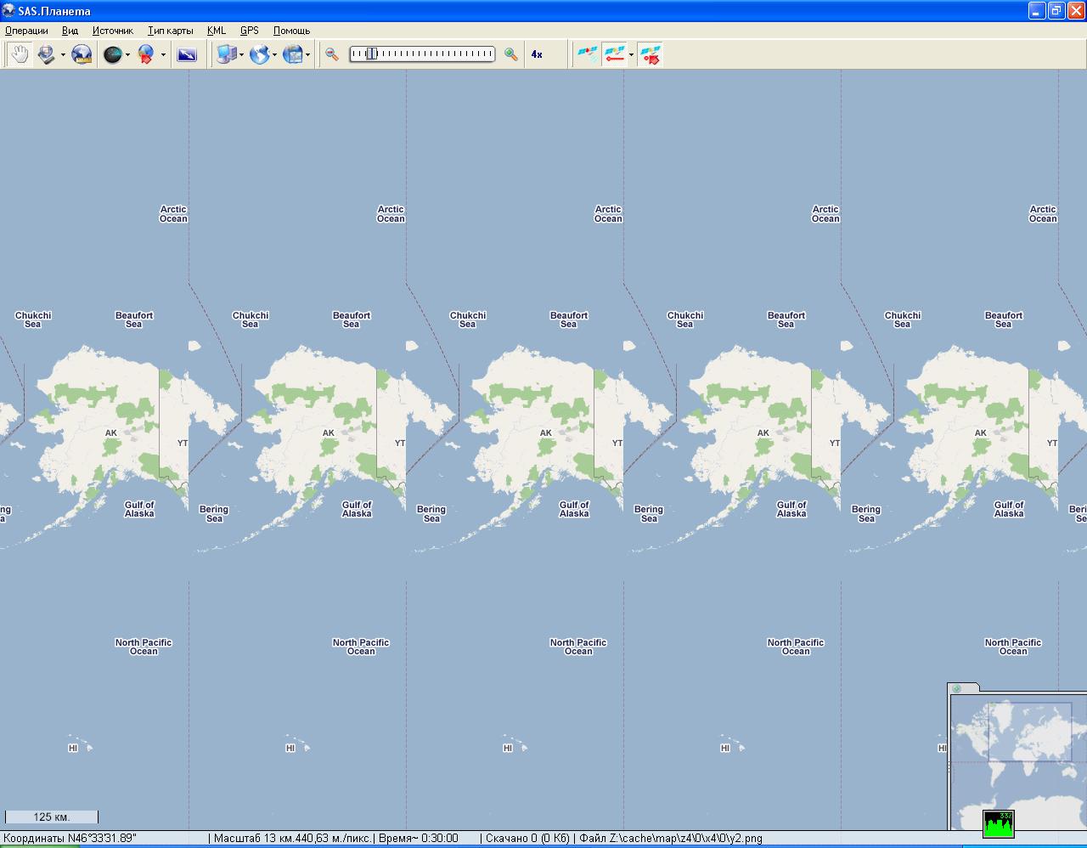Open the Помощь menu

click(x=291, y=31)
